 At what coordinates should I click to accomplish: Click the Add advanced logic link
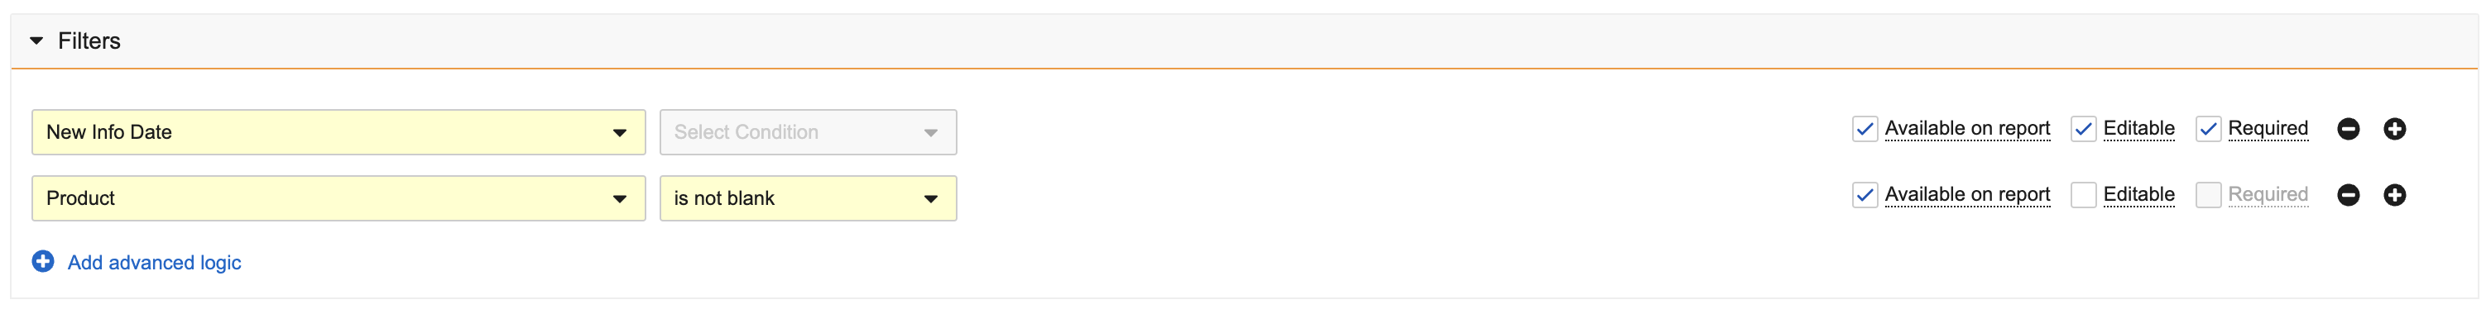154,263
